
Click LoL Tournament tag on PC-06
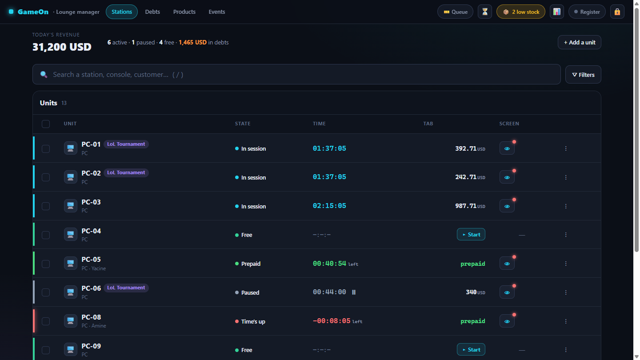coord(126,288)
